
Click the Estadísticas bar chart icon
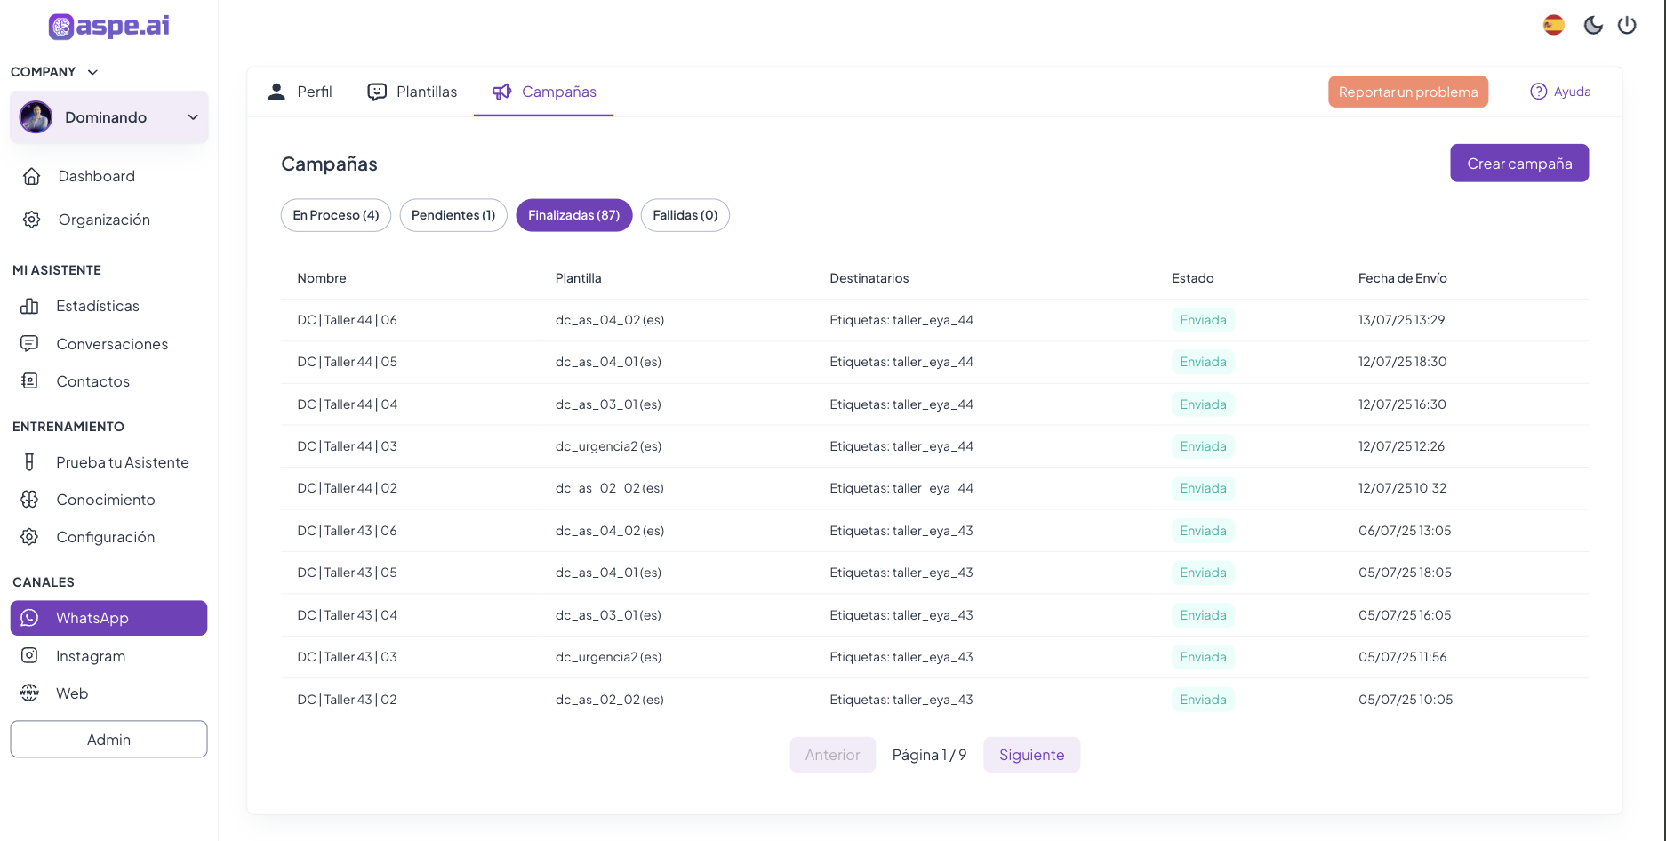click(x=29, y=306)
